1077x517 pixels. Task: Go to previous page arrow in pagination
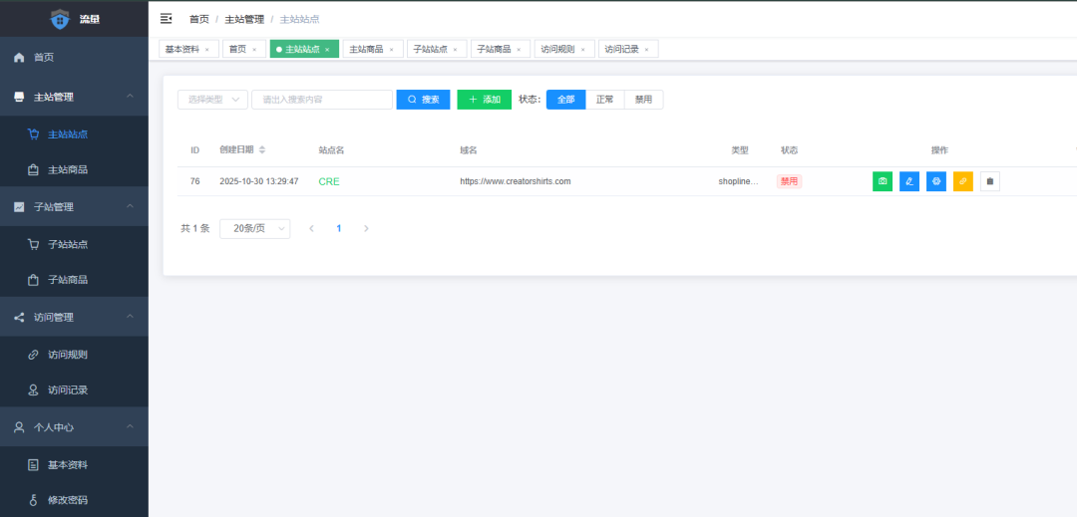pyautogui.click(x=312, y=229)
